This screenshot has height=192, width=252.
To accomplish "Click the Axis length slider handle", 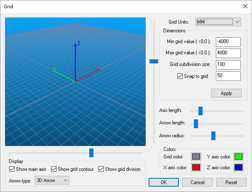I will point(201,111).
